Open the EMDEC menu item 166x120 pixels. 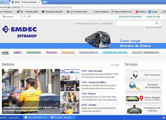[17, 52]
